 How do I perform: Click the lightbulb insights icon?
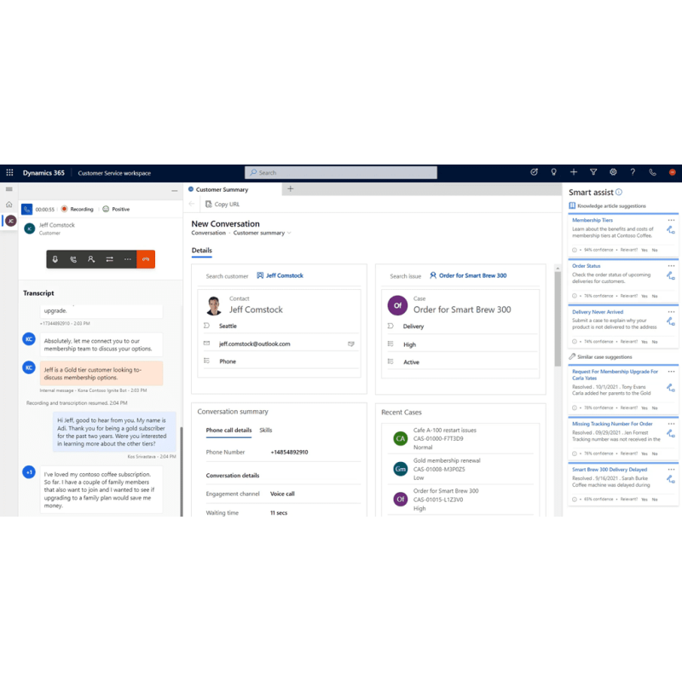[x=553, y=172]
